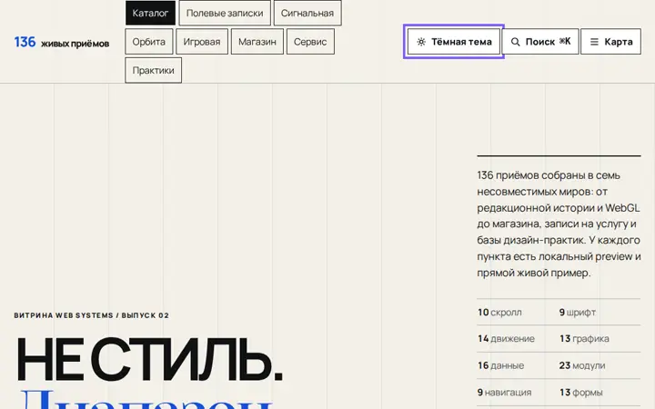Click the '10 скролл' stat
The image size is (655, 409).
coord(500,312)
